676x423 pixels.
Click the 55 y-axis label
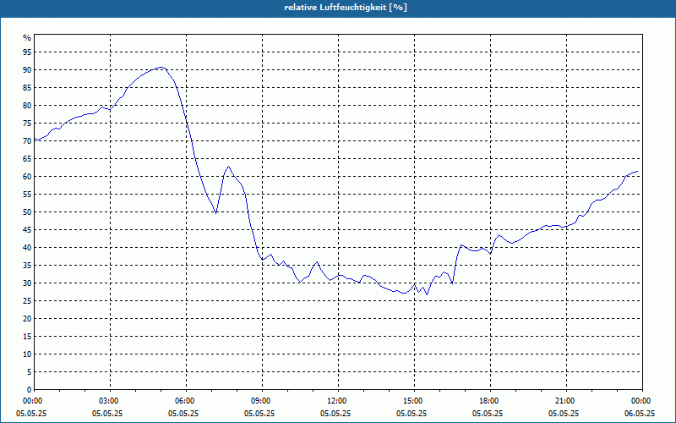pyautogui.click(x=27, y=195)
